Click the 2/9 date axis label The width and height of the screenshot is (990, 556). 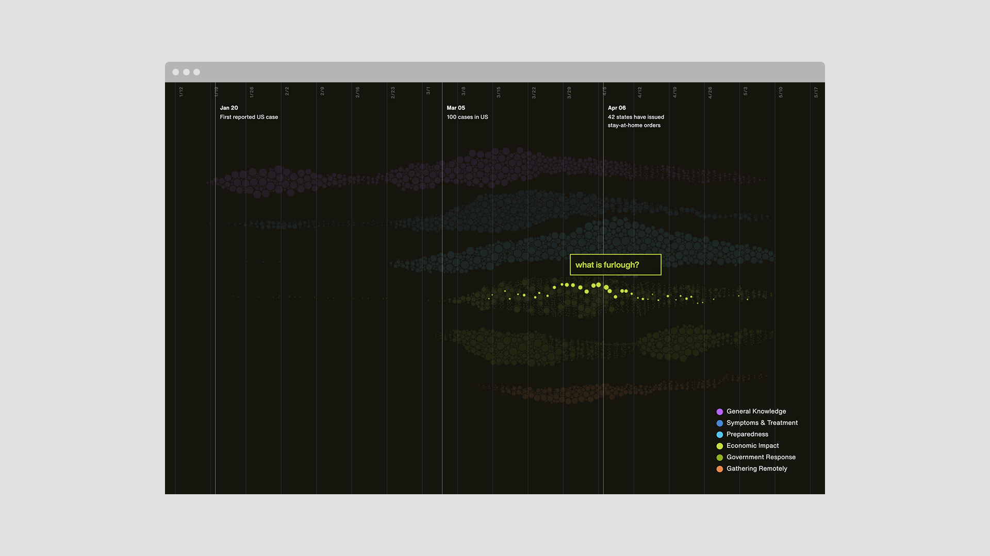pos(322,91)
